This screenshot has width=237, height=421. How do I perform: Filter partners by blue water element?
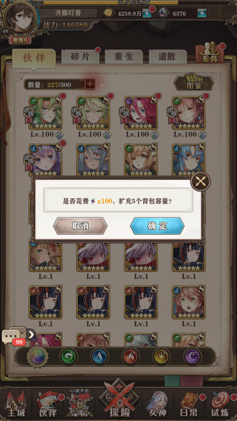(99, 357)
